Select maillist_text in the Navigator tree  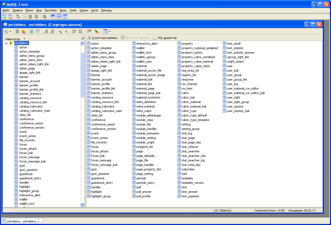coord(27,204)
